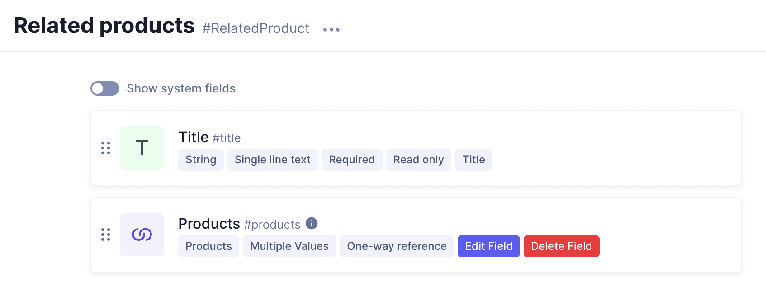Click the Products tag badge

coord(208,246)
